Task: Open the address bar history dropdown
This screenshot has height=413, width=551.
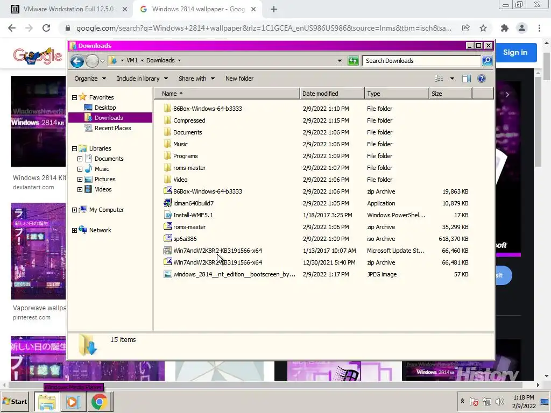Action: [x=340, y=61]
